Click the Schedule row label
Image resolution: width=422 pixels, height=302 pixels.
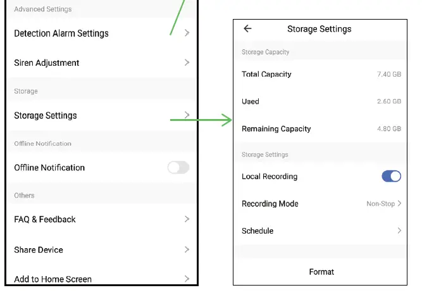tap(258, 231)
